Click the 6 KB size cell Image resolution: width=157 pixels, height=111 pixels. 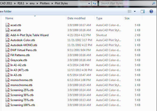(x=137, y=50)
